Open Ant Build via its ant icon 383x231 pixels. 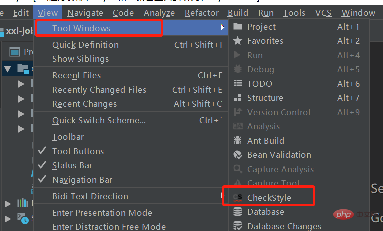pyautogui.click(x=237, y=140)
